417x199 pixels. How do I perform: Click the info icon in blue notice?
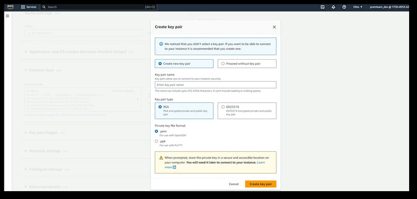coord(161,44)
